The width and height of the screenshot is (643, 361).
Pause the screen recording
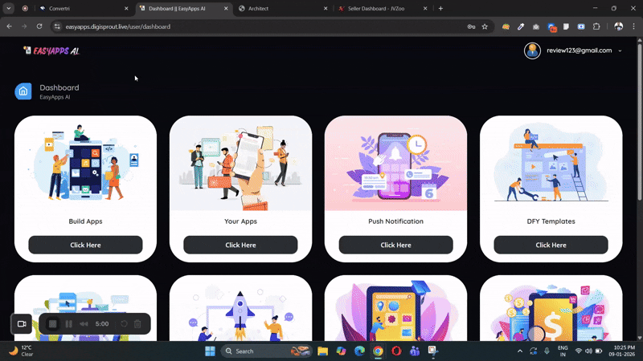(69, 324)
